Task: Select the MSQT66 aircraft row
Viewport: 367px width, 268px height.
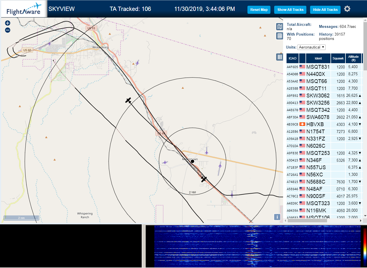Action: (324, 81)
